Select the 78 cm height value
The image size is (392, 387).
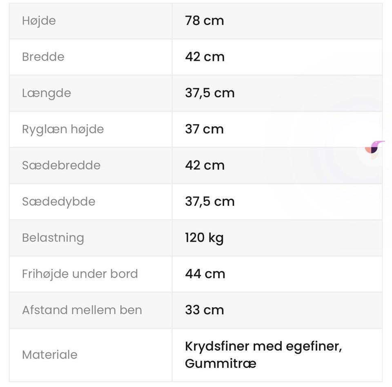204,20
